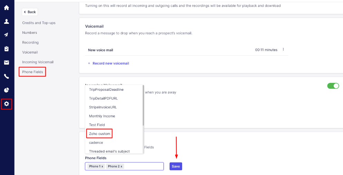This screenshot has height=175, width=343.
Task: Open the Tasks clipboard icon
Action: 6,49
